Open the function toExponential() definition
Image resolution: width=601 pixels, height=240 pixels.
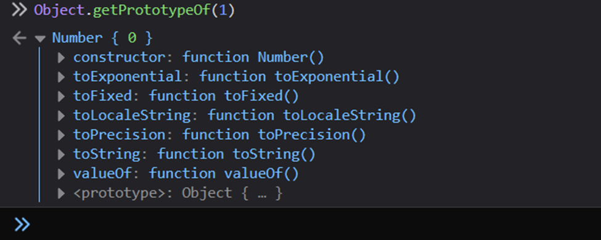click(x=300, y=77)
